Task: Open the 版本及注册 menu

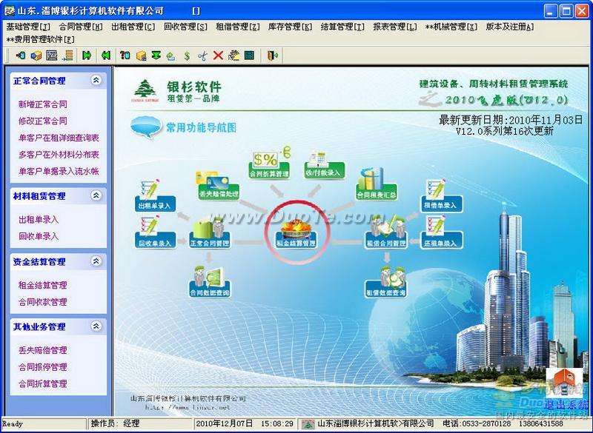Action: pyautogui.click(x=510, y=27)
